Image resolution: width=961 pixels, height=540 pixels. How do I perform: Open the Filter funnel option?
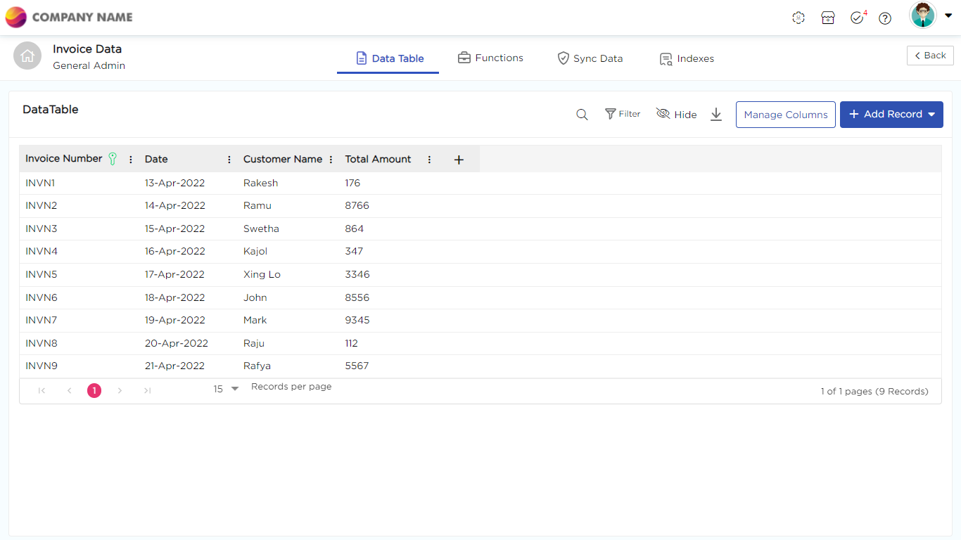click(x=623, y=114)
